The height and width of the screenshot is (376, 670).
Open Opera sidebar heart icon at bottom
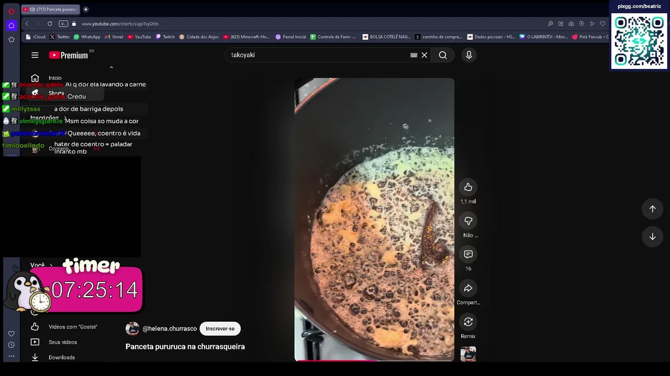(11, 334)
